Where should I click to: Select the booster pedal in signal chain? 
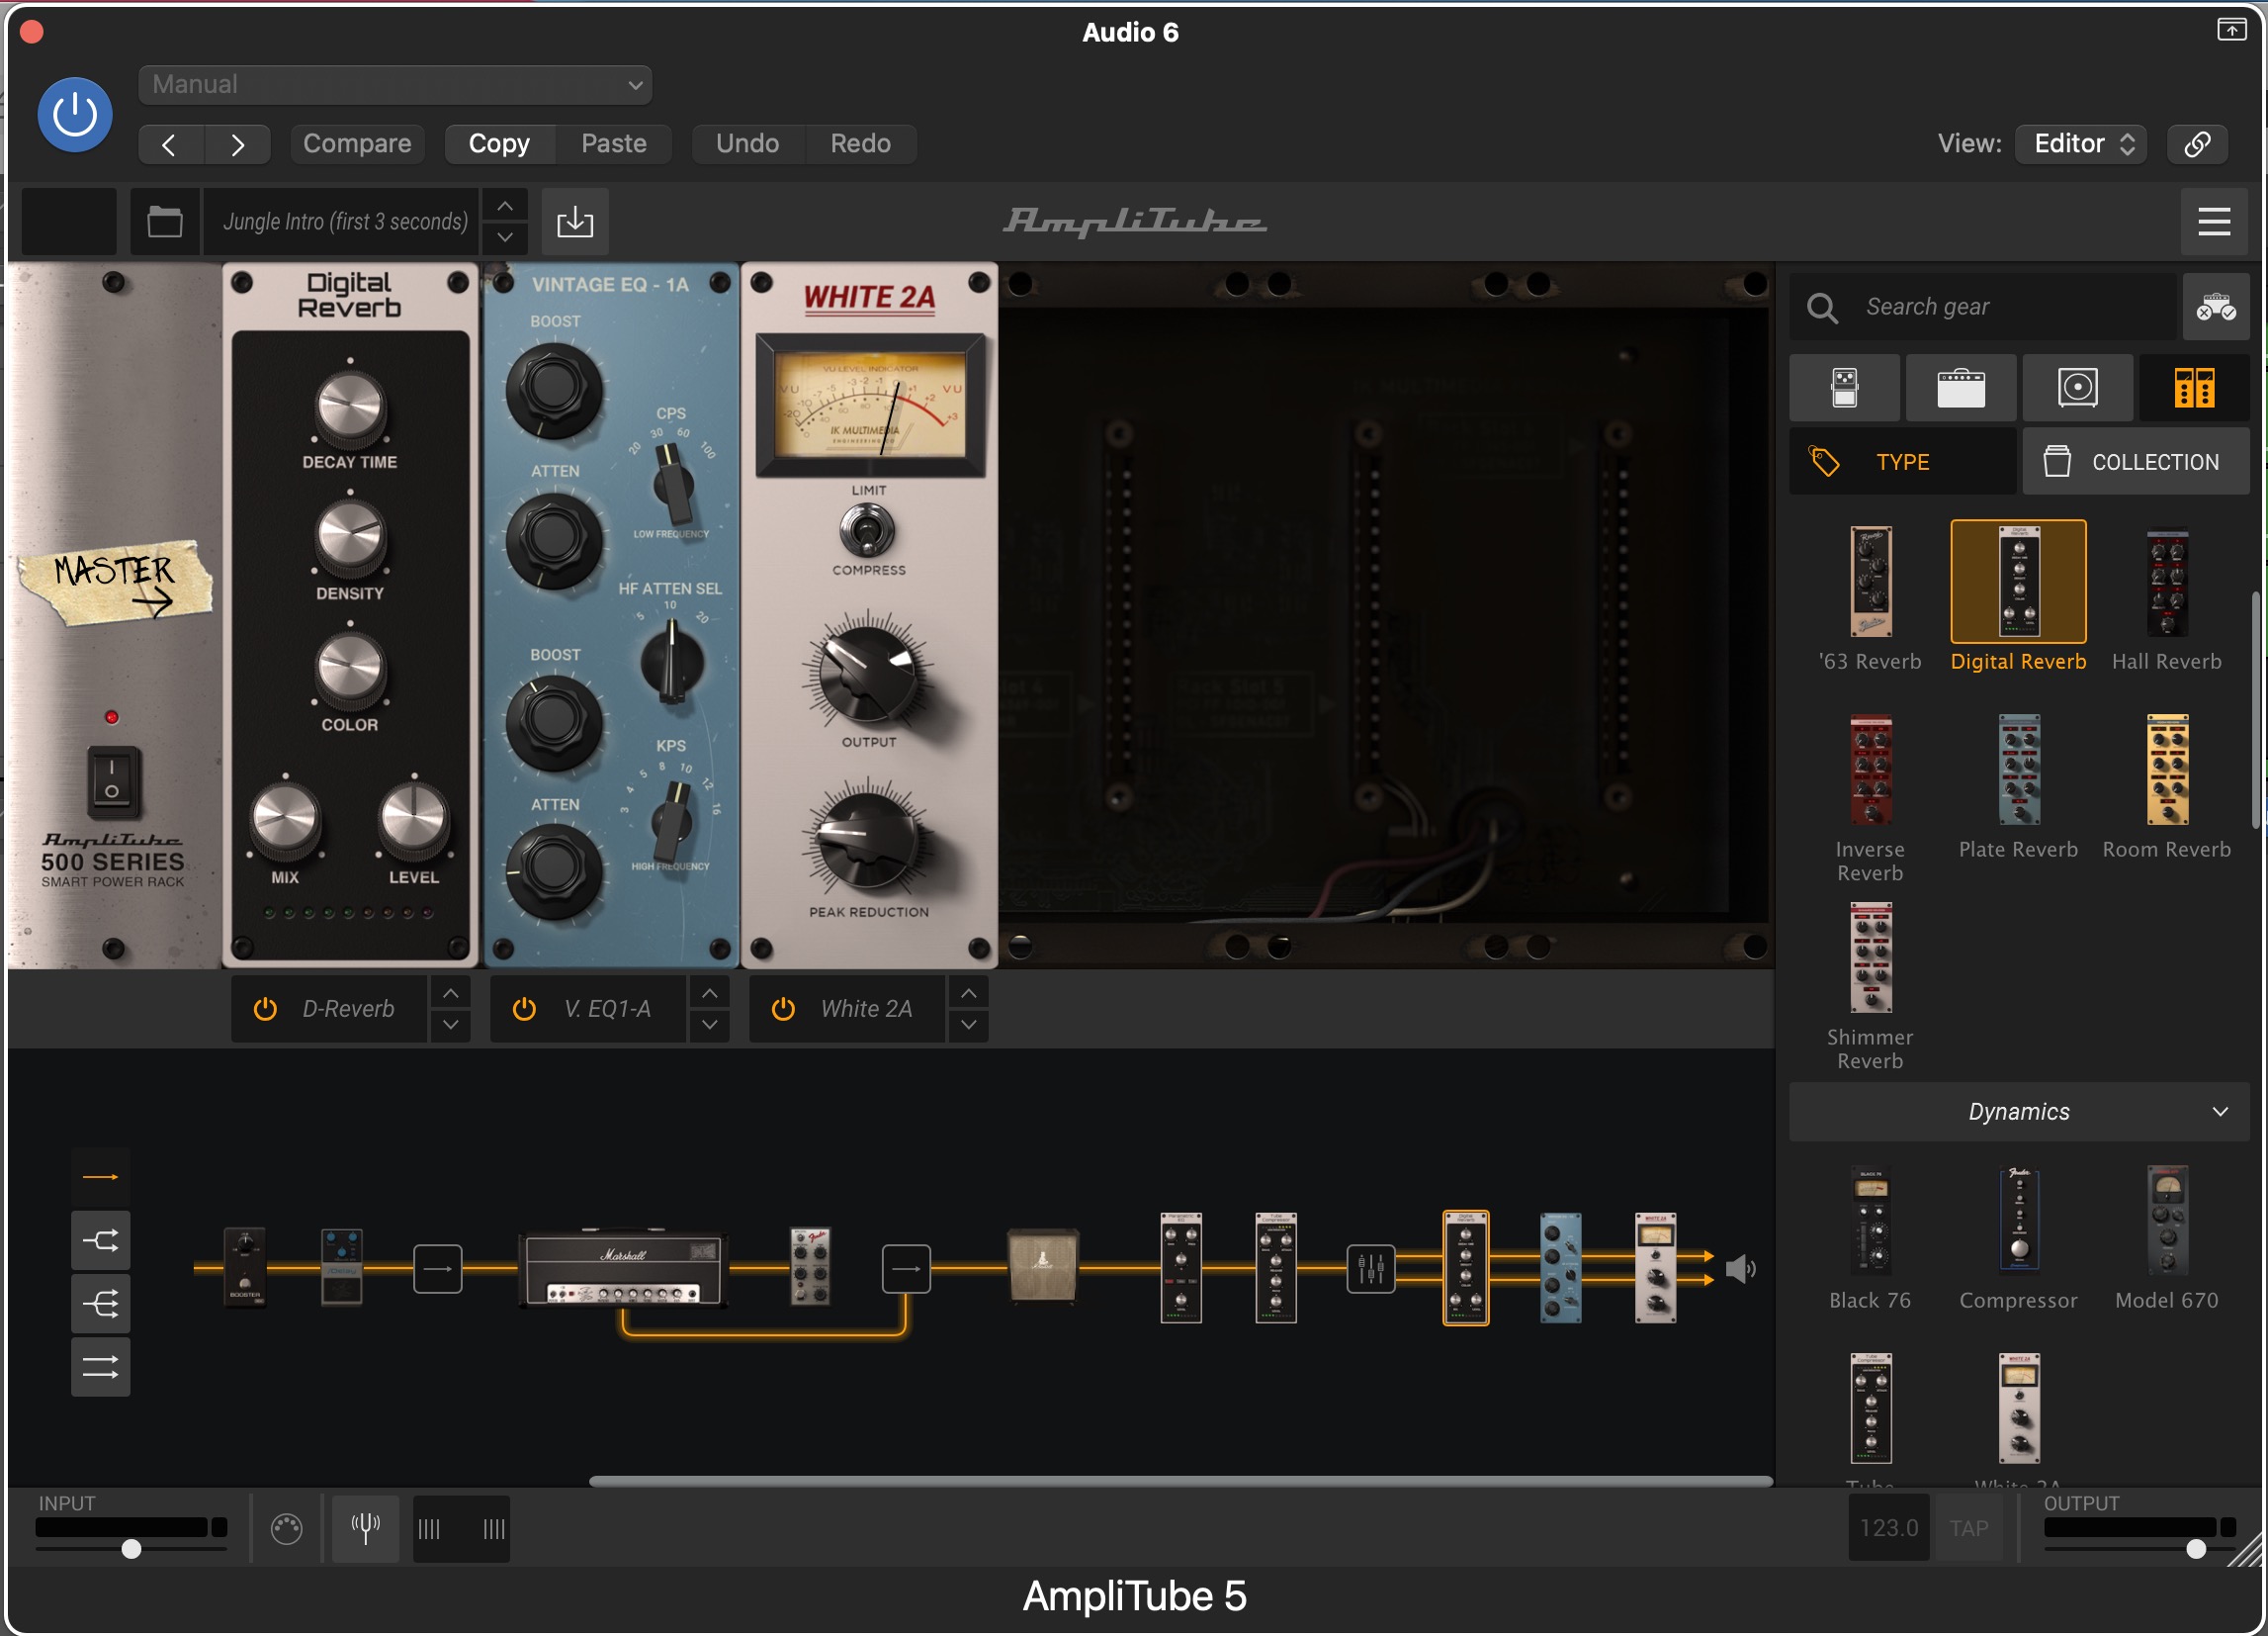pyautogui.click(x=245, y=1268)
